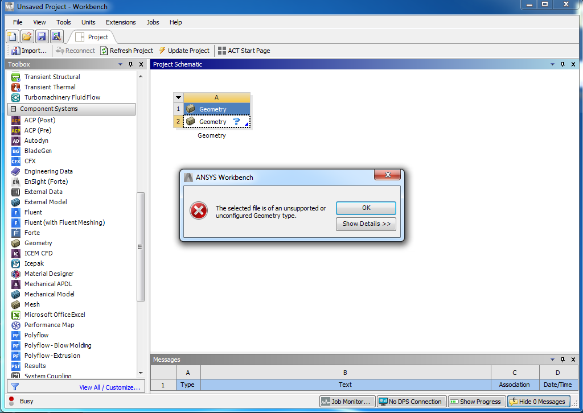Click the Performance Map icon
The image size is (583, 413).
(x=15, y=325)
